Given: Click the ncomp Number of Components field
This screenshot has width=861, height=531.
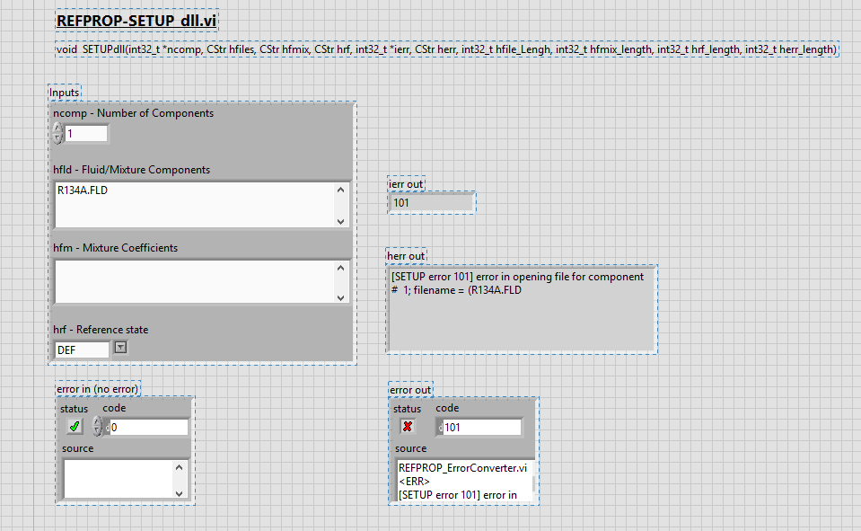Looking at the screenshot, I should [x=90, y=132].
